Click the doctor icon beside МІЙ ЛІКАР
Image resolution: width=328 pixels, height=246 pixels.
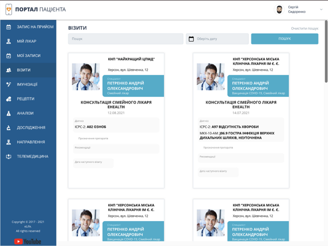tap(8, 41)
